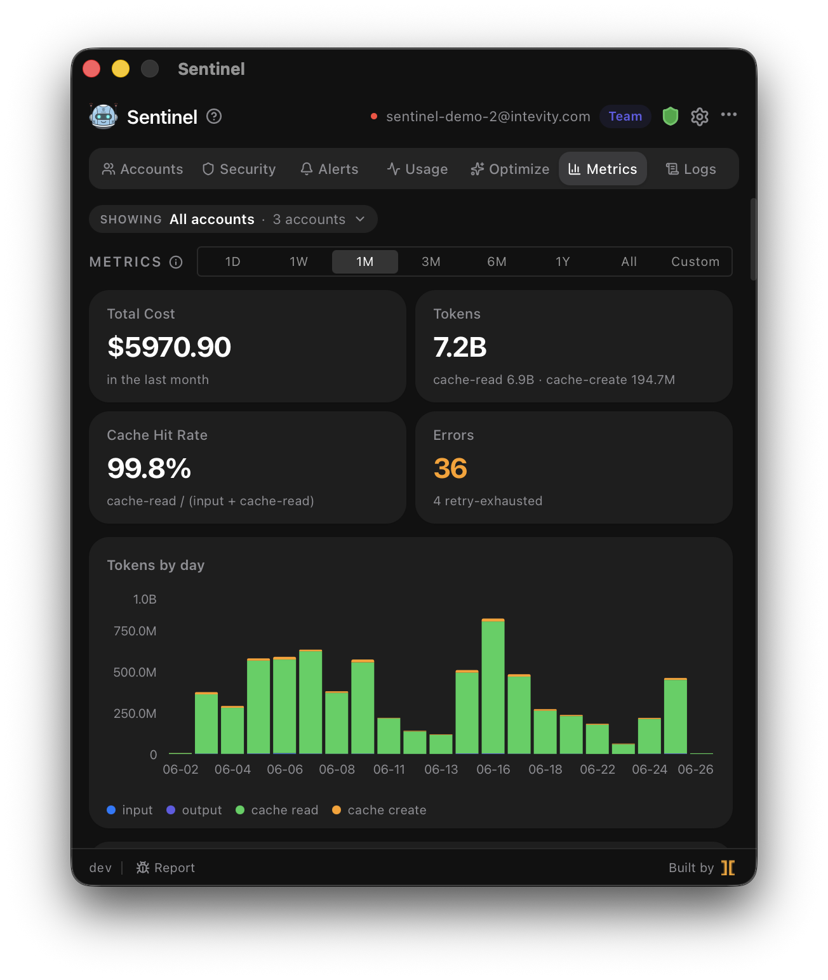Toggle the cache create legend entry
Image resolution: width=828 pixels, height=980 pixels.
point(380,810)
